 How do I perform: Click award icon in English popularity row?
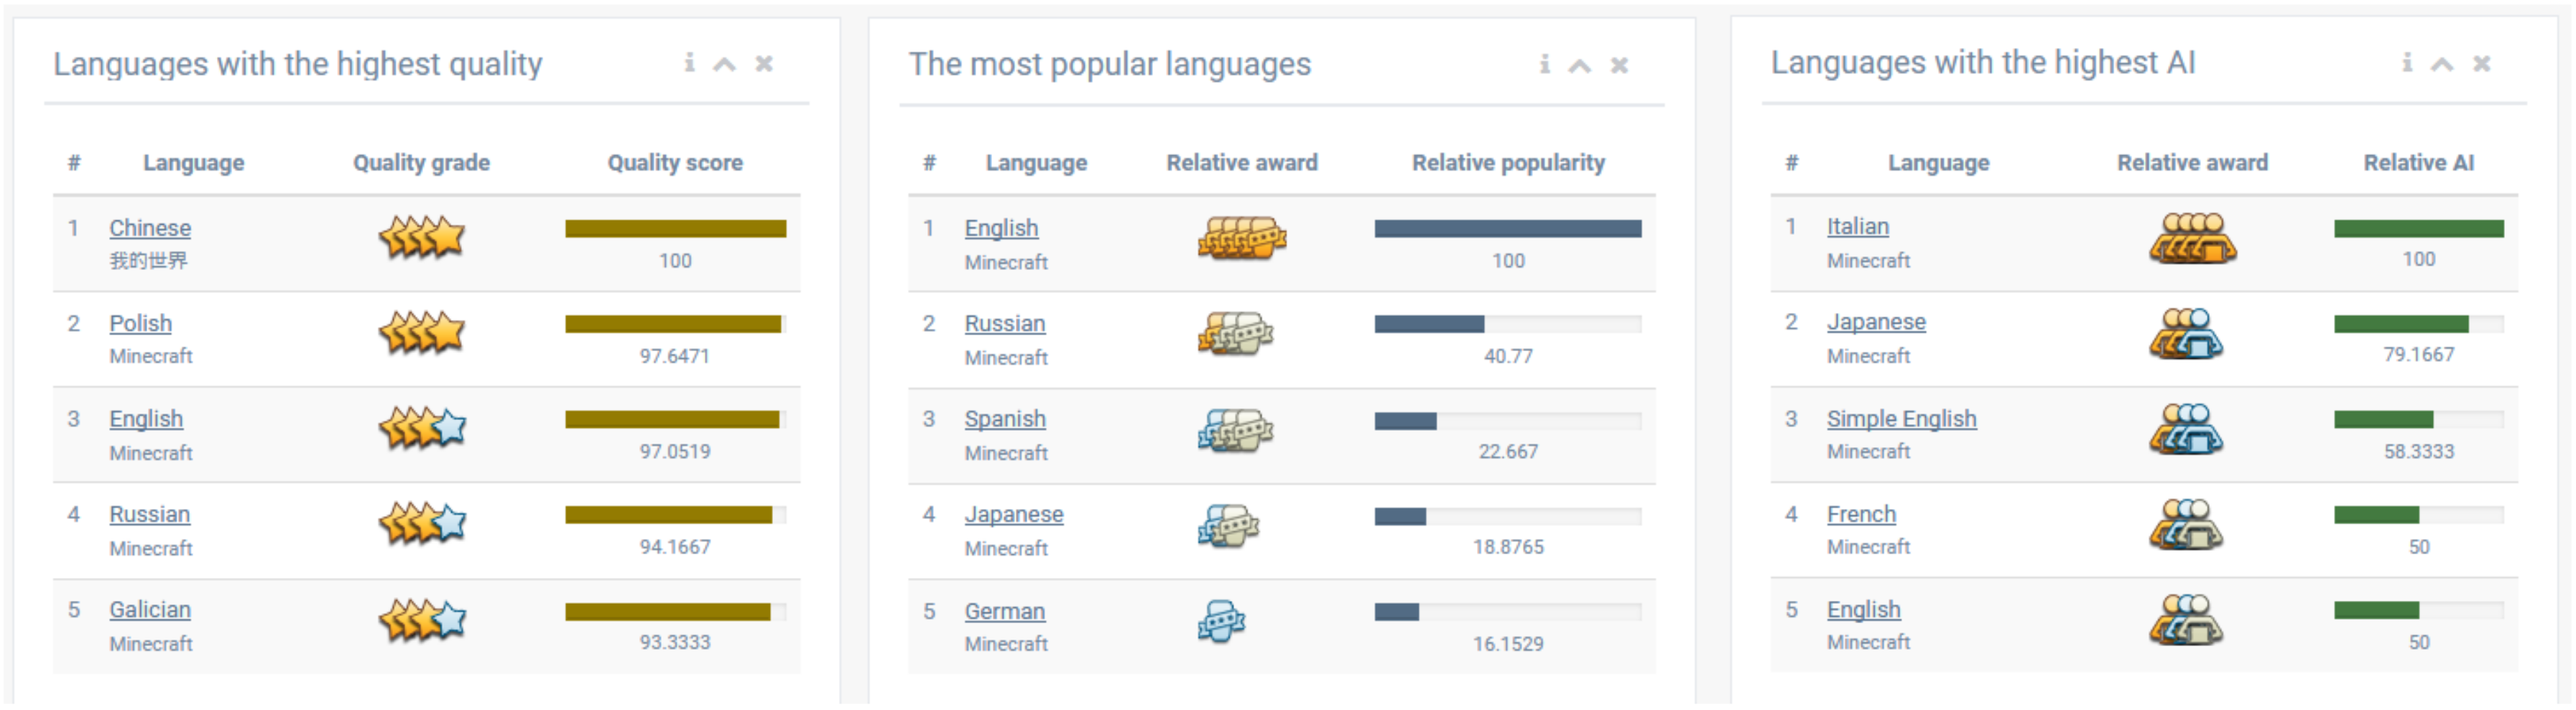pos(1241,238)
